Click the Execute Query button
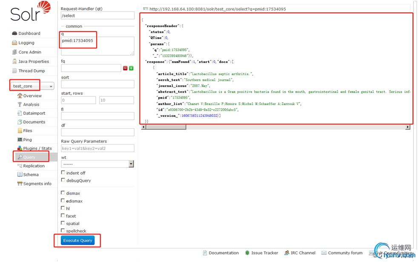This screenshot has width=418, height=262. click(77, 240)
